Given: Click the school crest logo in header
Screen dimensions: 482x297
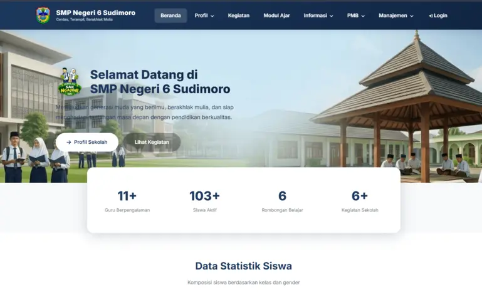Looking at the screenshot, I should pyautogui.click(x=43, y=16).
